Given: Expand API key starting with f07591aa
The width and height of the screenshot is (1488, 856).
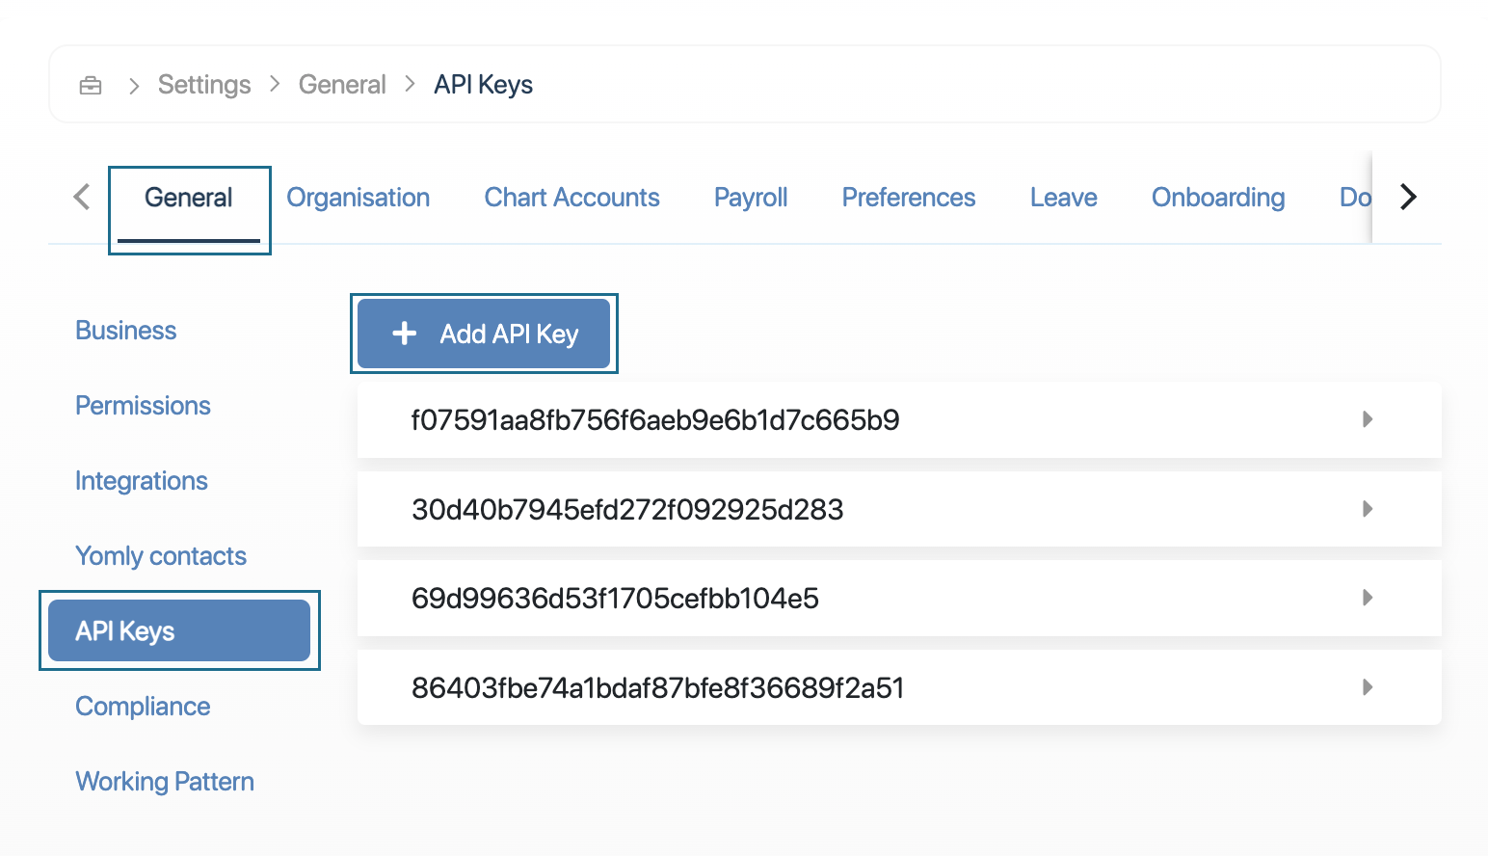Looking at the screenshot, I should (1367, 419).
